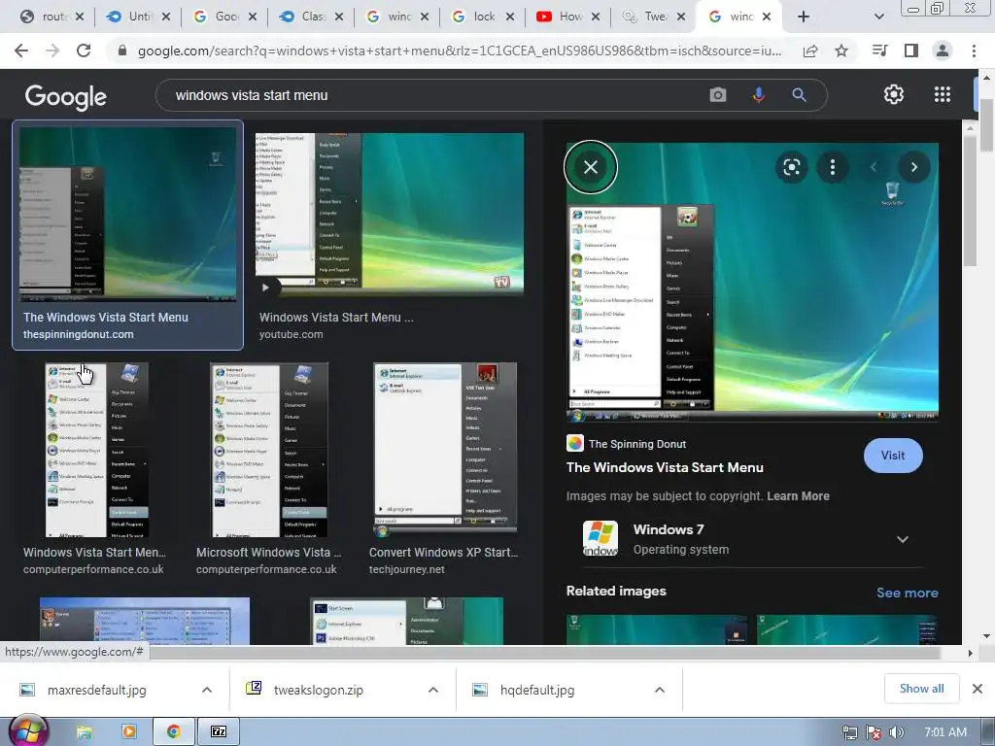Open 7-Zip from the taskbar
This screenshot has width=995, height=746.
tap(219, 732)
